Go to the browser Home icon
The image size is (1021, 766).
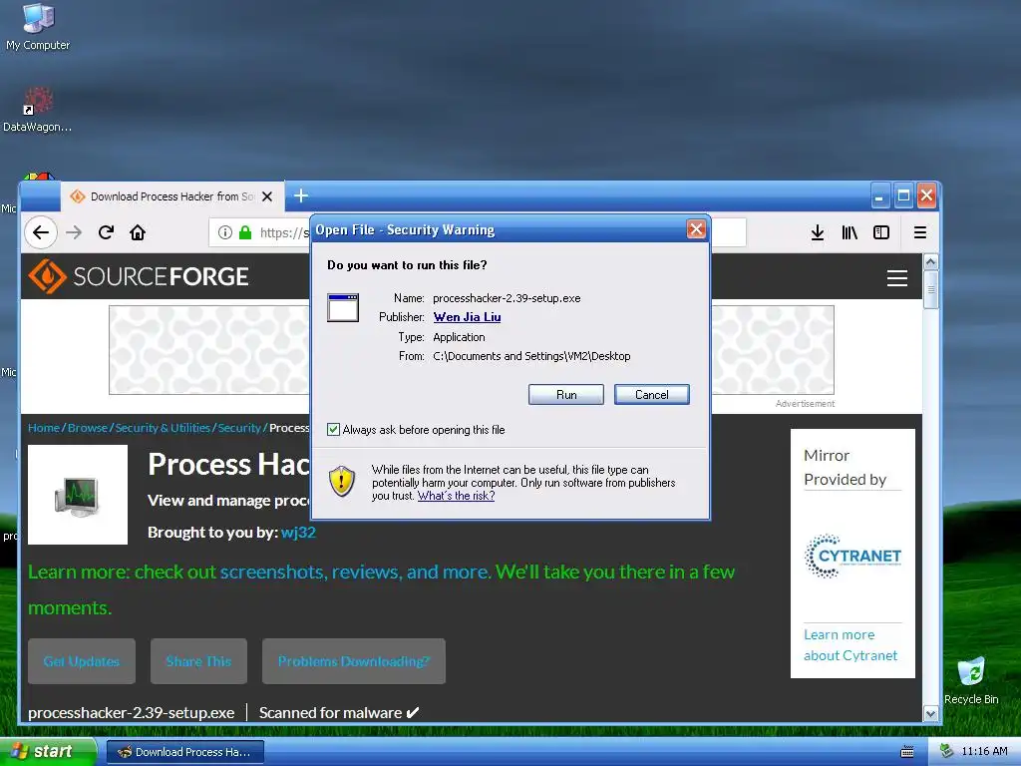138,232
